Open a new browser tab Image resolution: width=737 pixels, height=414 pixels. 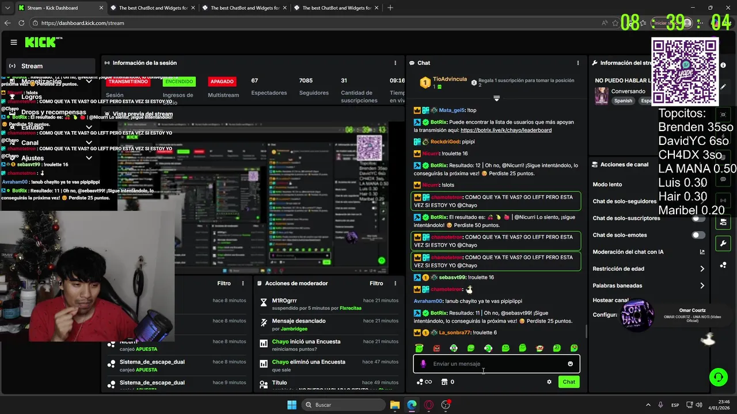[390, 8]
